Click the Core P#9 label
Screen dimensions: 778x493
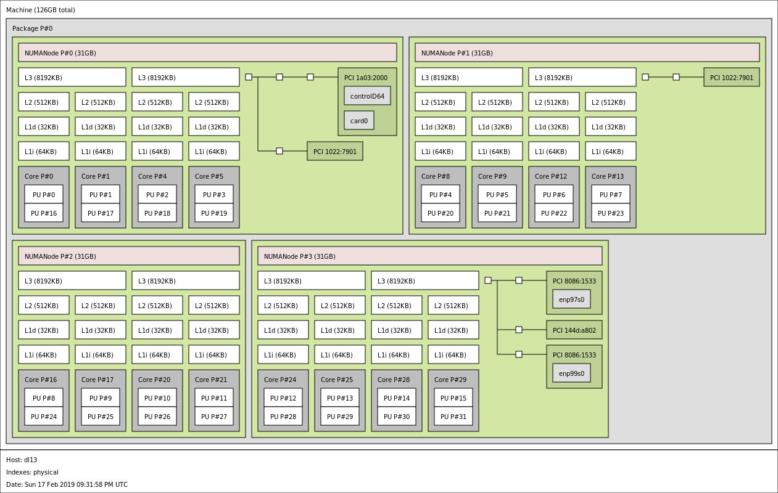click(492, 177)
